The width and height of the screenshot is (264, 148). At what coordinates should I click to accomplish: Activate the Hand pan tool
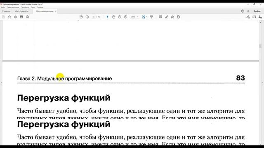114,17
